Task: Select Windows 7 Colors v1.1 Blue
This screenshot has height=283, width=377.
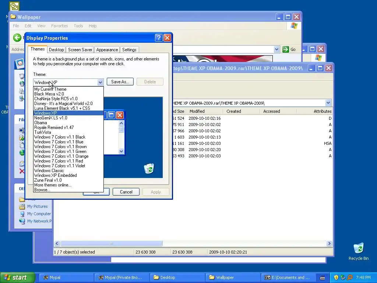Action: click(x=68, y=142)
